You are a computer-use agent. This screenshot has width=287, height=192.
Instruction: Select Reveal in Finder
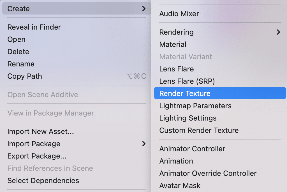tap(34, 27)
